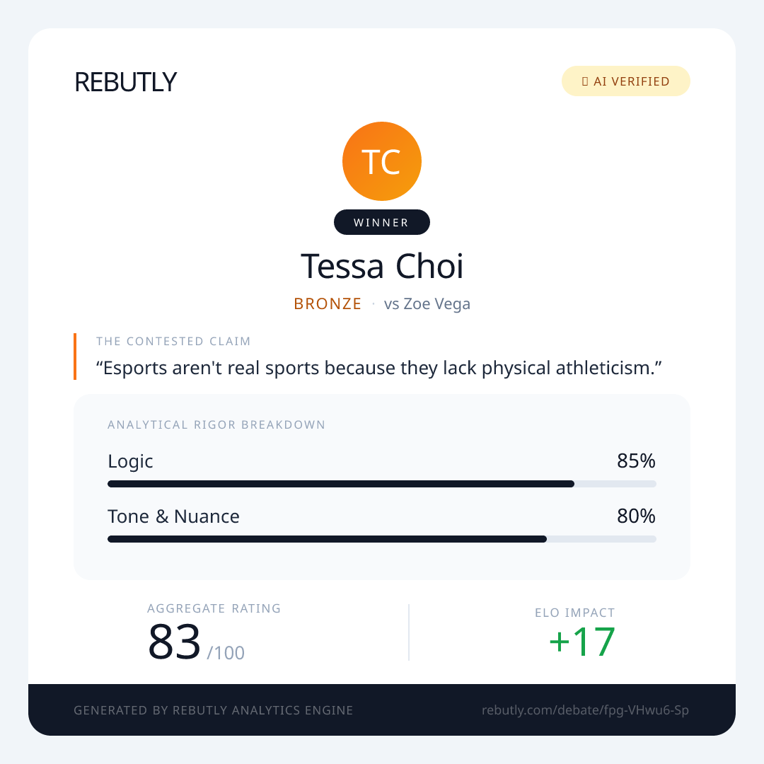764x764 pixels.
Task: Open the rebutly.com debate link
Action: pos(585,710)
